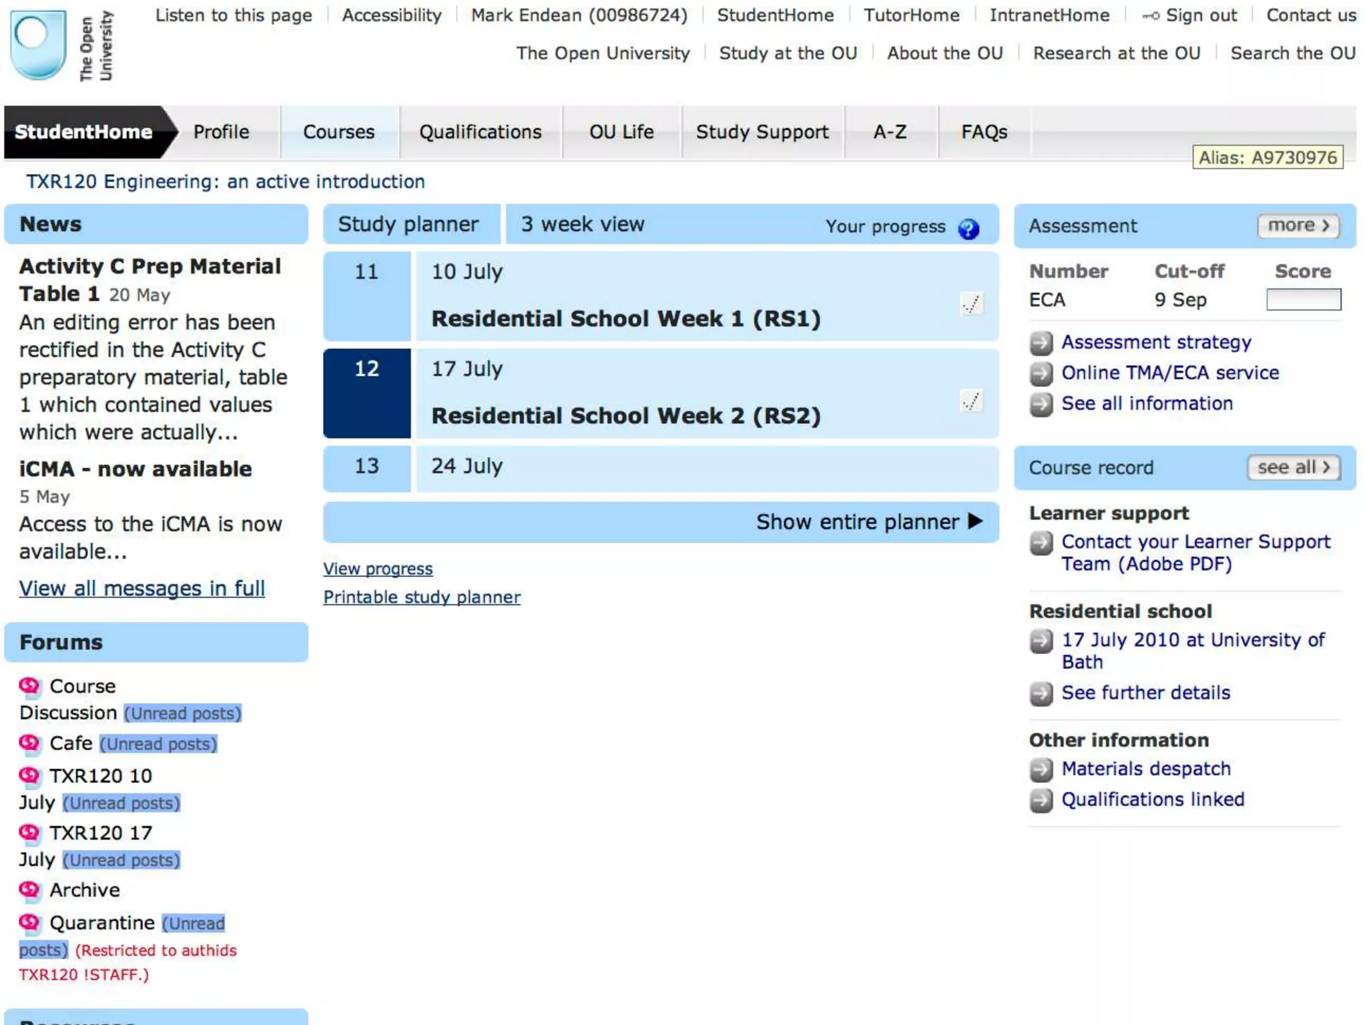Expand Course record see all
Screen dimensions: 1367x1025
[x=1293, y=467]
